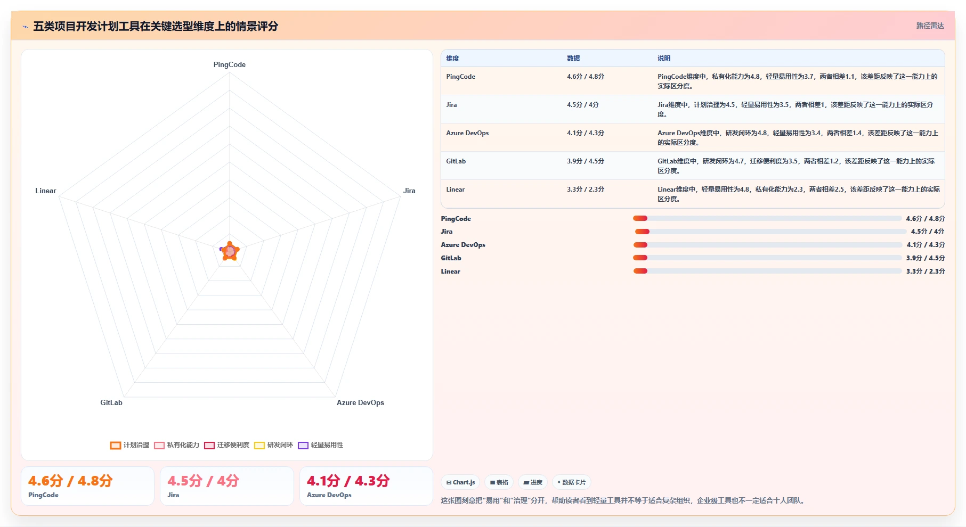Screen dimensions: 966x527
Task: Click the Jira progress bar
Action: tap(770, 232)
